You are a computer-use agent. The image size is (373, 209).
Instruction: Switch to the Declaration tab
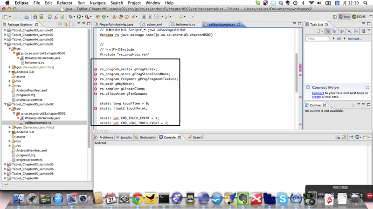(x=145, y=137)
